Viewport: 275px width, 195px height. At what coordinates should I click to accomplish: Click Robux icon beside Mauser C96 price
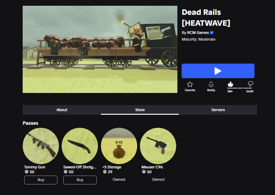[x=144, y=172]
